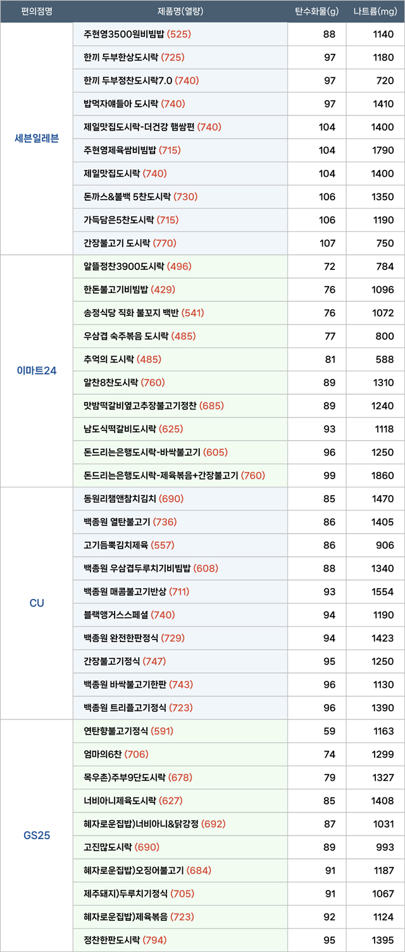Select the 탄수화물(g) column header

316,11
